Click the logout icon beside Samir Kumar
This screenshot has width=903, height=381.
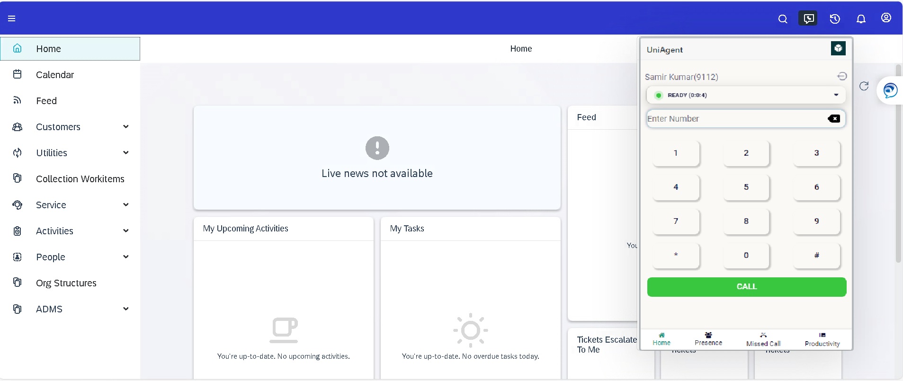pos(842,76)
